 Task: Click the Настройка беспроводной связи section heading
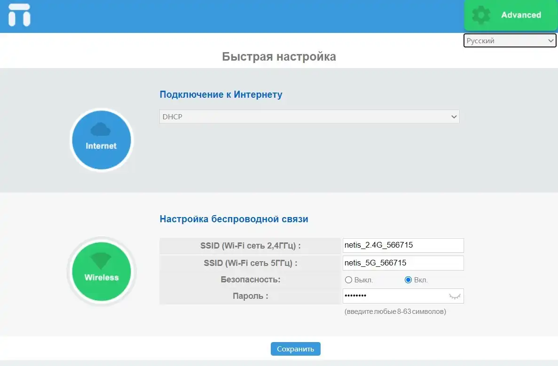click(235, 219)
